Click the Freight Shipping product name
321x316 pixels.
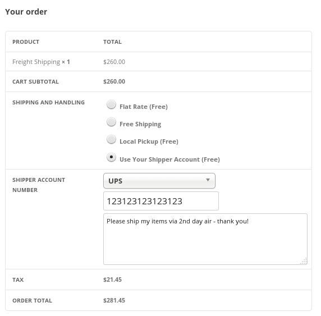click(36, 62)
